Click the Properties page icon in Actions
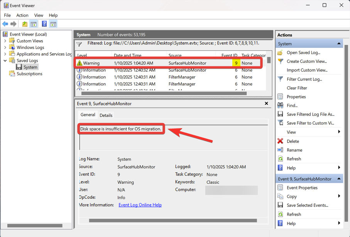350x237 pixels. click(280, 97)
